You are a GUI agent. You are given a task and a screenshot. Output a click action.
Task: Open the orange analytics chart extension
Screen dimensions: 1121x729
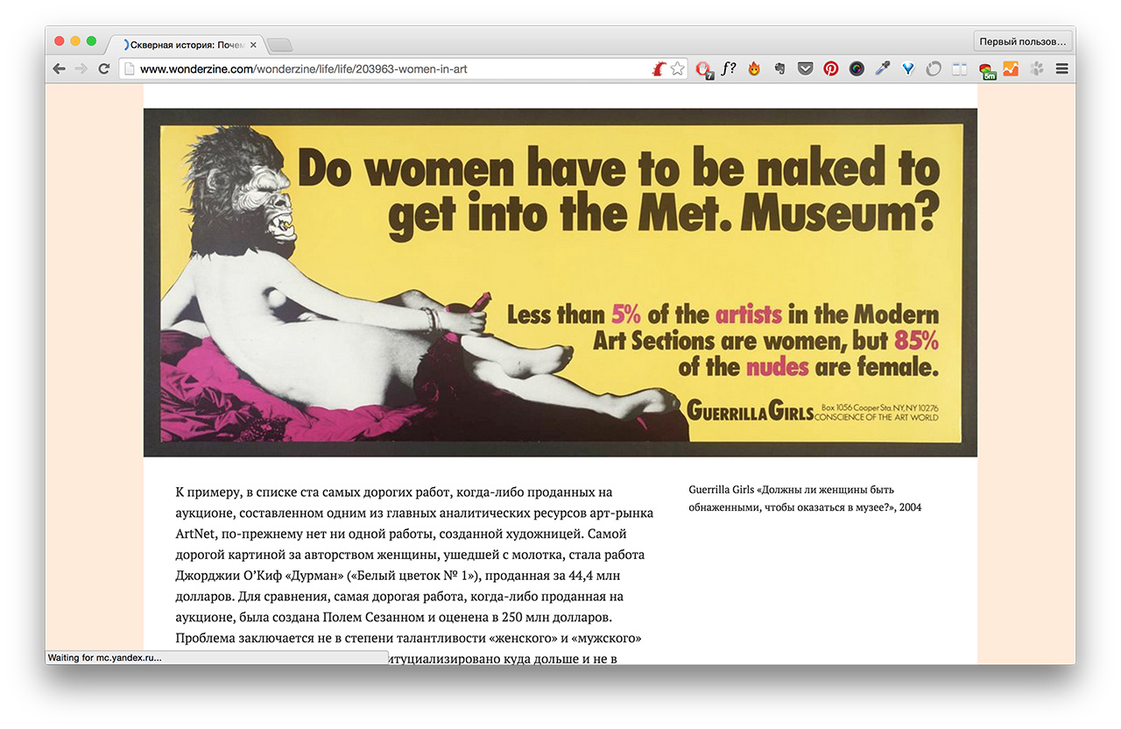(1011, 69)
